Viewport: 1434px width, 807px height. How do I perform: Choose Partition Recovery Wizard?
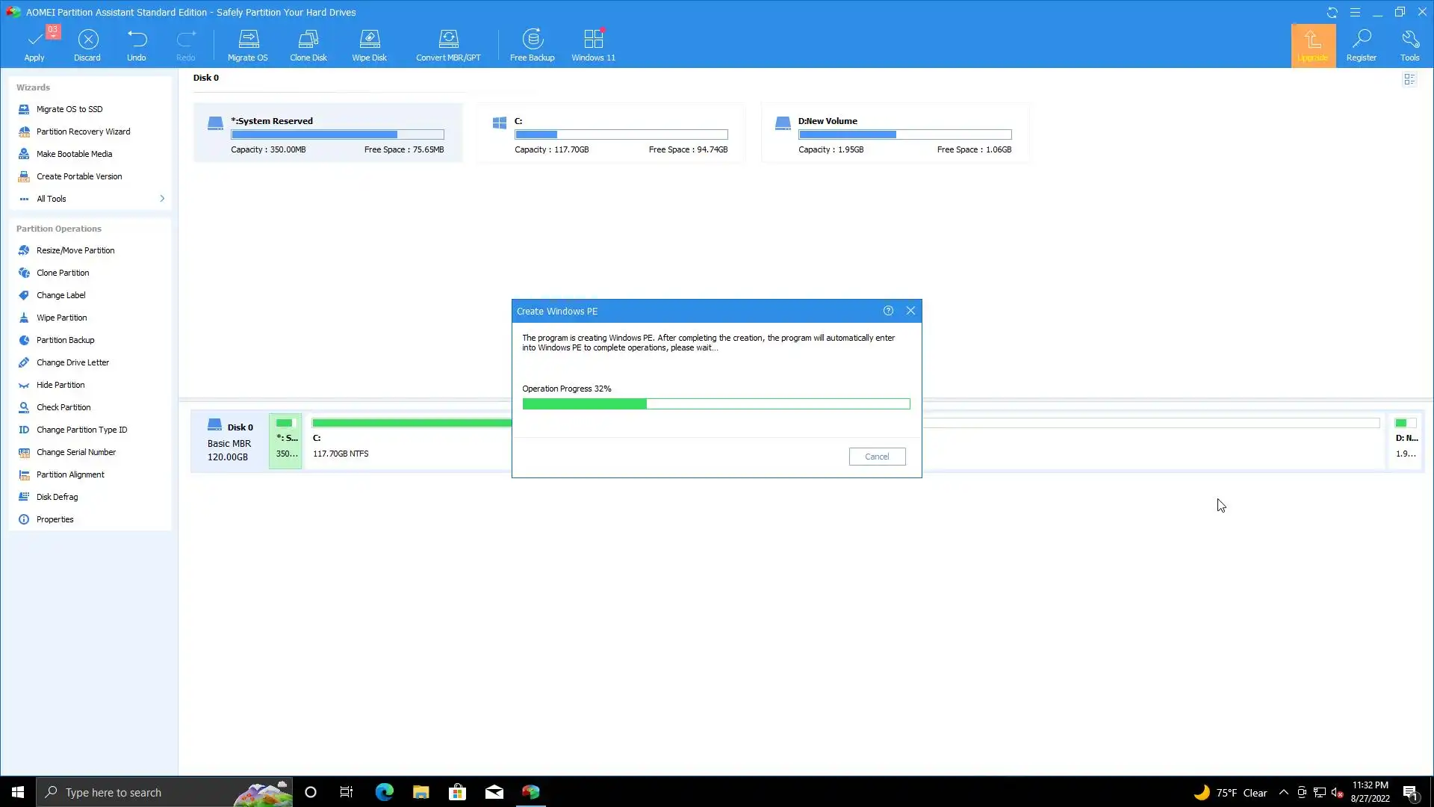83,132
